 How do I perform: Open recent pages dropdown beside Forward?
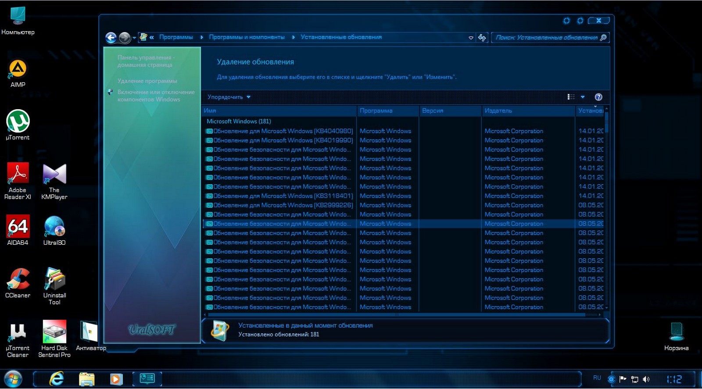pyautogui.click(x=134, y=38)
